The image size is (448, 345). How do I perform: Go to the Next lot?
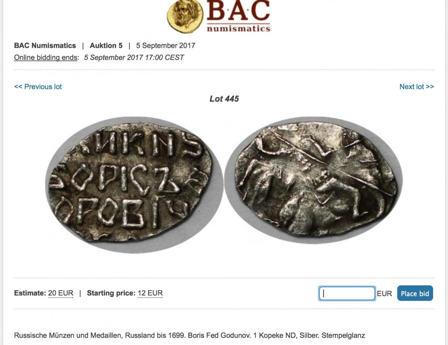(417, 87)
